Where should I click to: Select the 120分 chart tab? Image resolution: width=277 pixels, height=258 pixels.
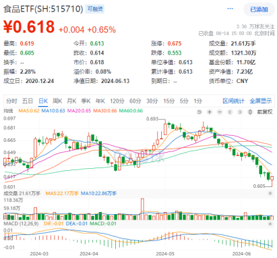tap(117, 101)
